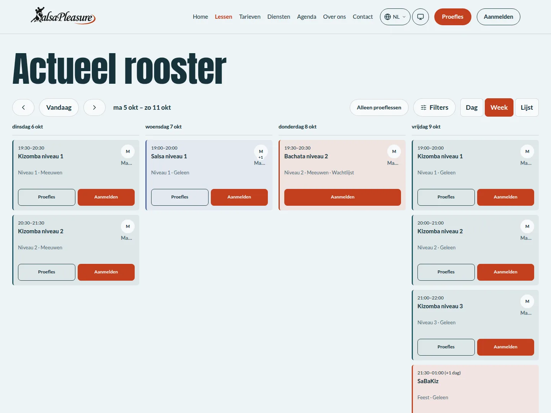Toggle the display theme monitor icon
The width and height of the screenshot is (551, 413).
(x=421, y=17)
